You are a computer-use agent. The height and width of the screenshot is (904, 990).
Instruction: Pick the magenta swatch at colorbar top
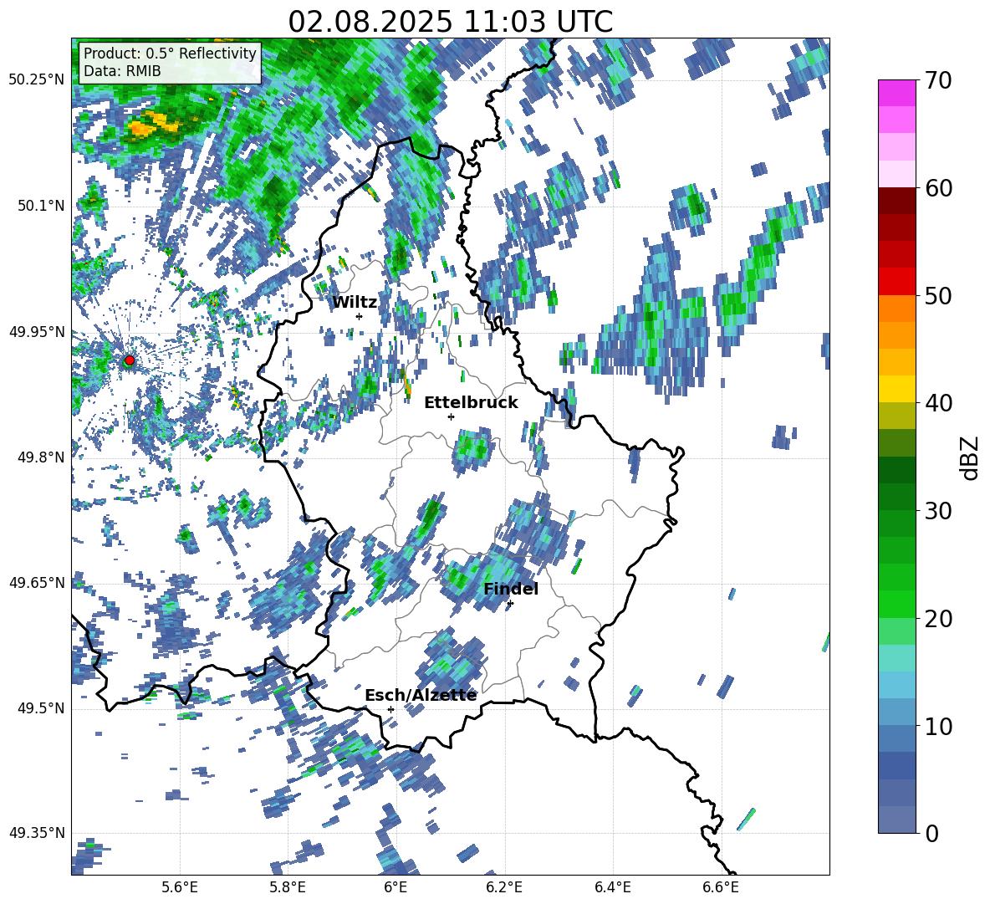click(x=896, y=93)
